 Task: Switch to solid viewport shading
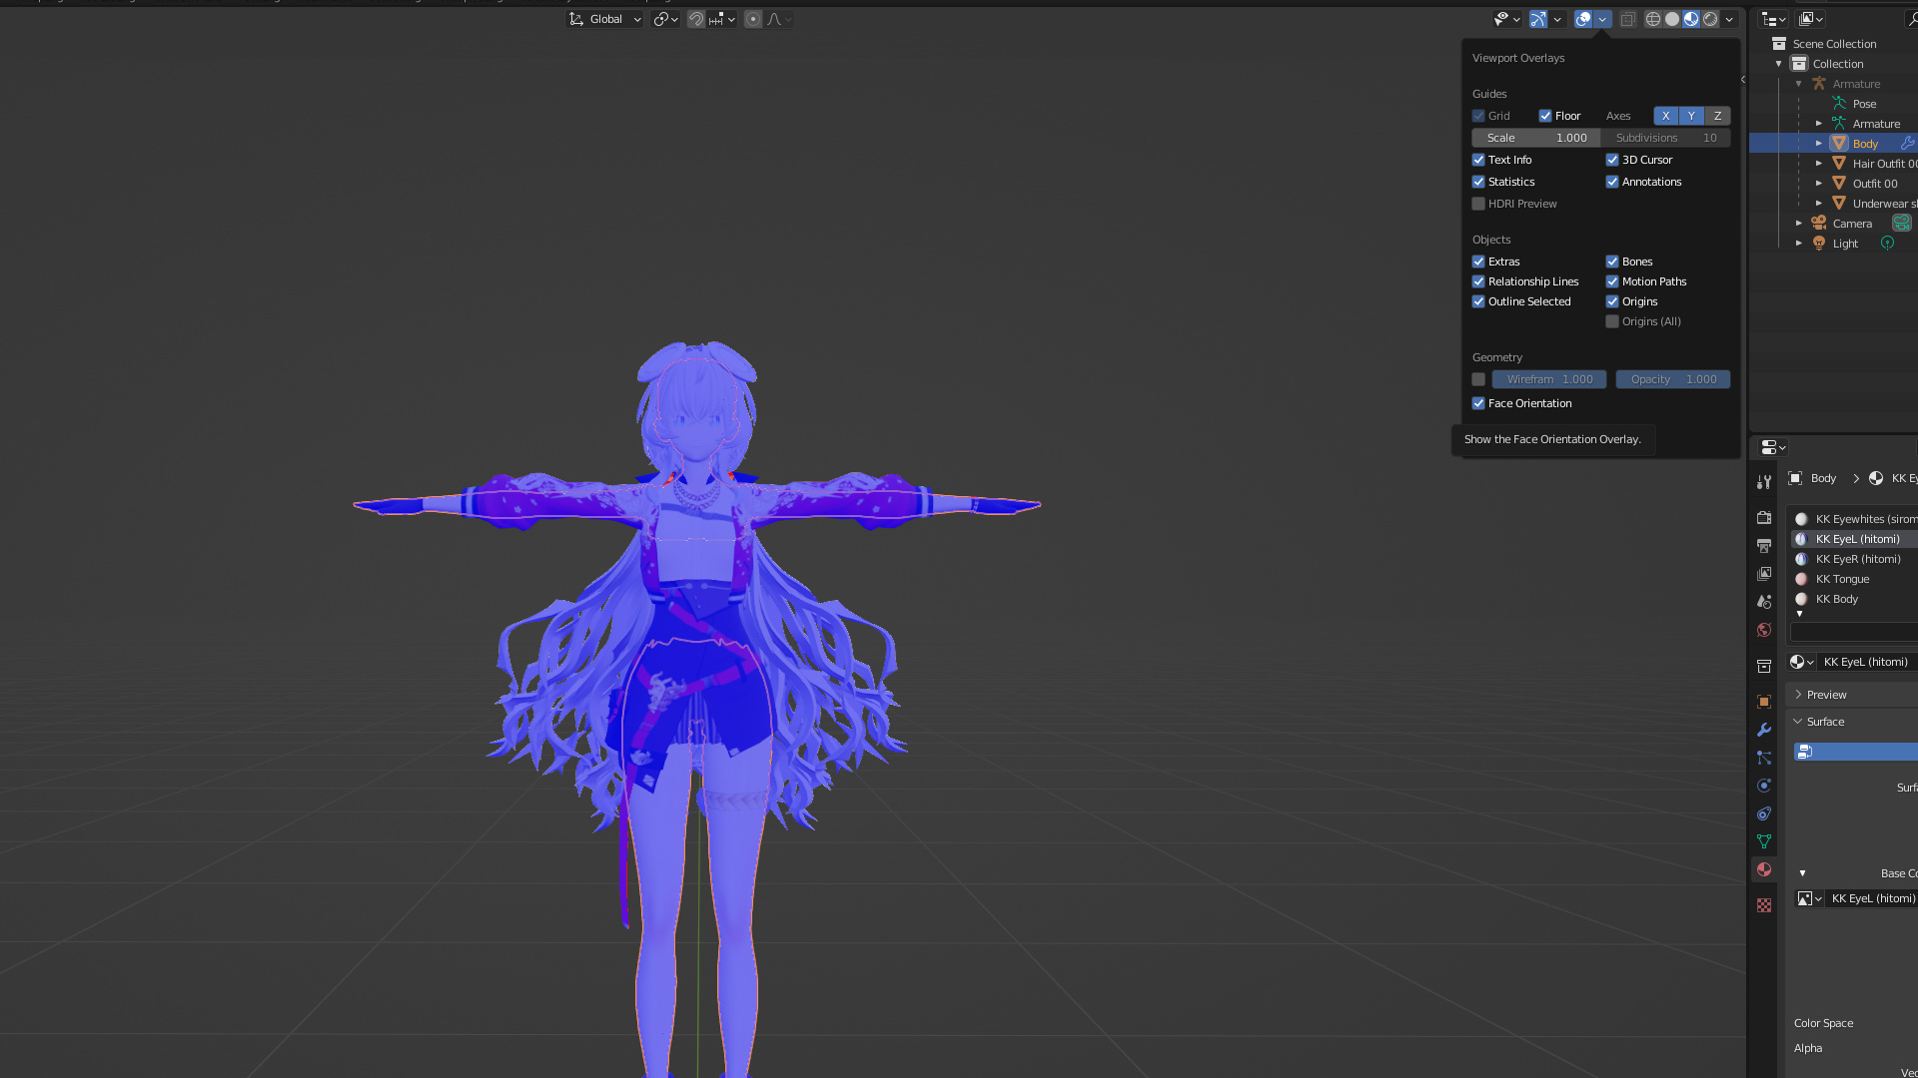coord(1672,19)
